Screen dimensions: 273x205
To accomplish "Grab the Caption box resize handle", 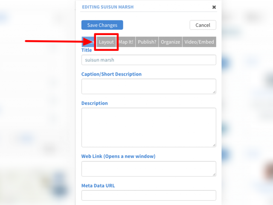I will tap(214, 92).
